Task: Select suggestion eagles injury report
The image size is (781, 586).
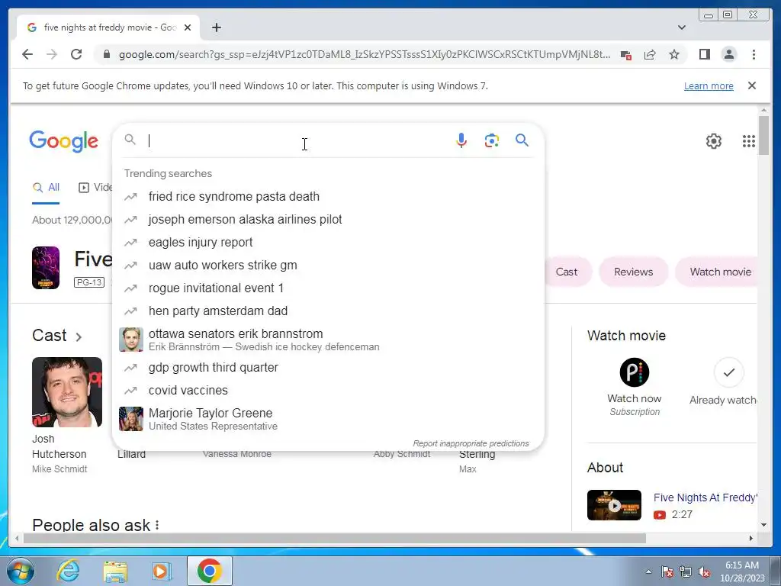Action: [x=329, y=242]
